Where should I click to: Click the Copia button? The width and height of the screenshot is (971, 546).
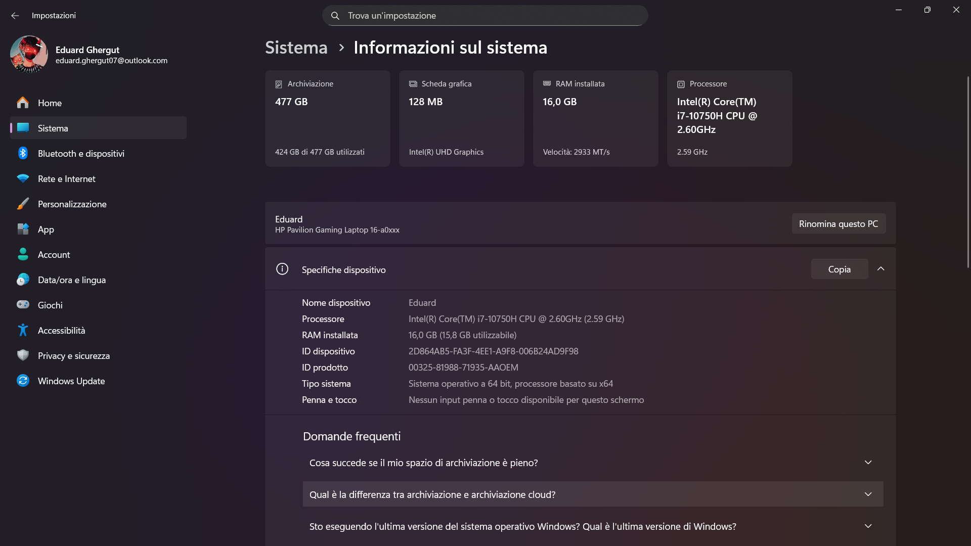[840, 269]
